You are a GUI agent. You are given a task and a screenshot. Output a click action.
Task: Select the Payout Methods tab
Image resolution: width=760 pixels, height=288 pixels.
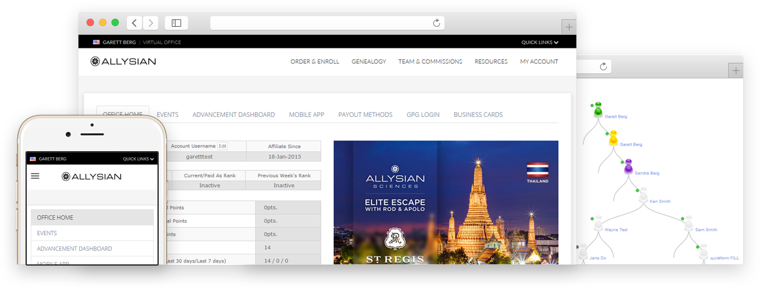click(365, 114)
